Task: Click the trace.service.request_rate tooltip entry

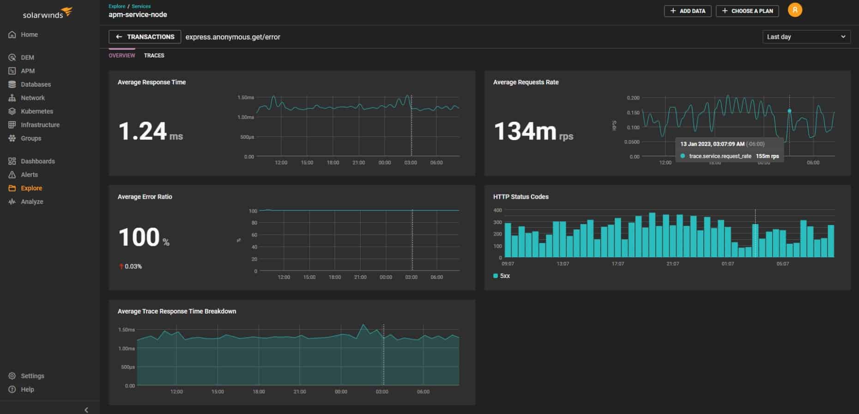Action: [730, 156]
